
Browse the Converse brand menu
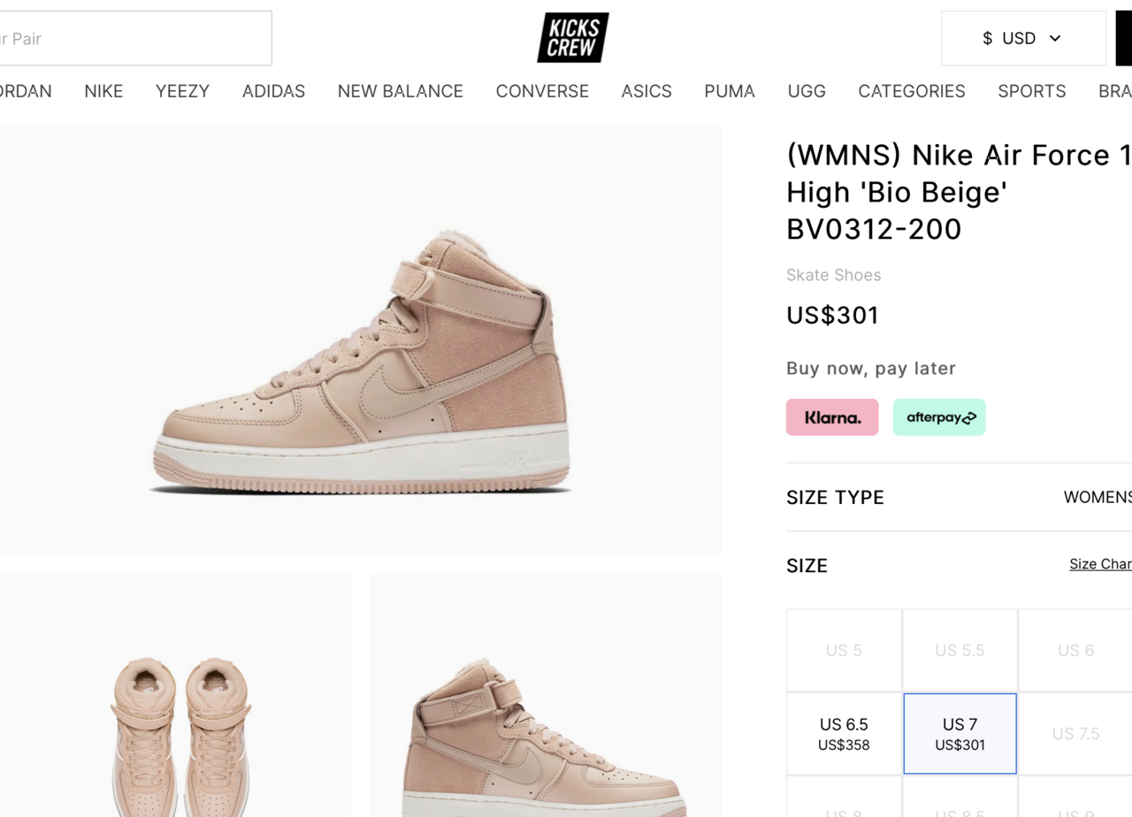click(x=542, y=91)
